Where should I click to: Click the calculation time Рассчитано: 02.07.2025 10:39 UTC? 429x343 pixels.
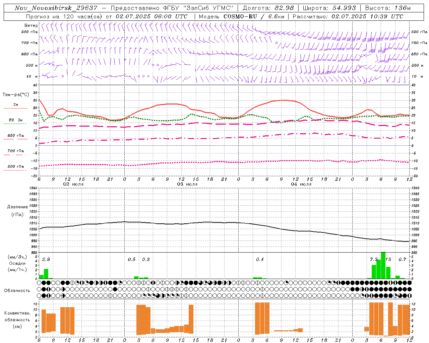(348, 16)
